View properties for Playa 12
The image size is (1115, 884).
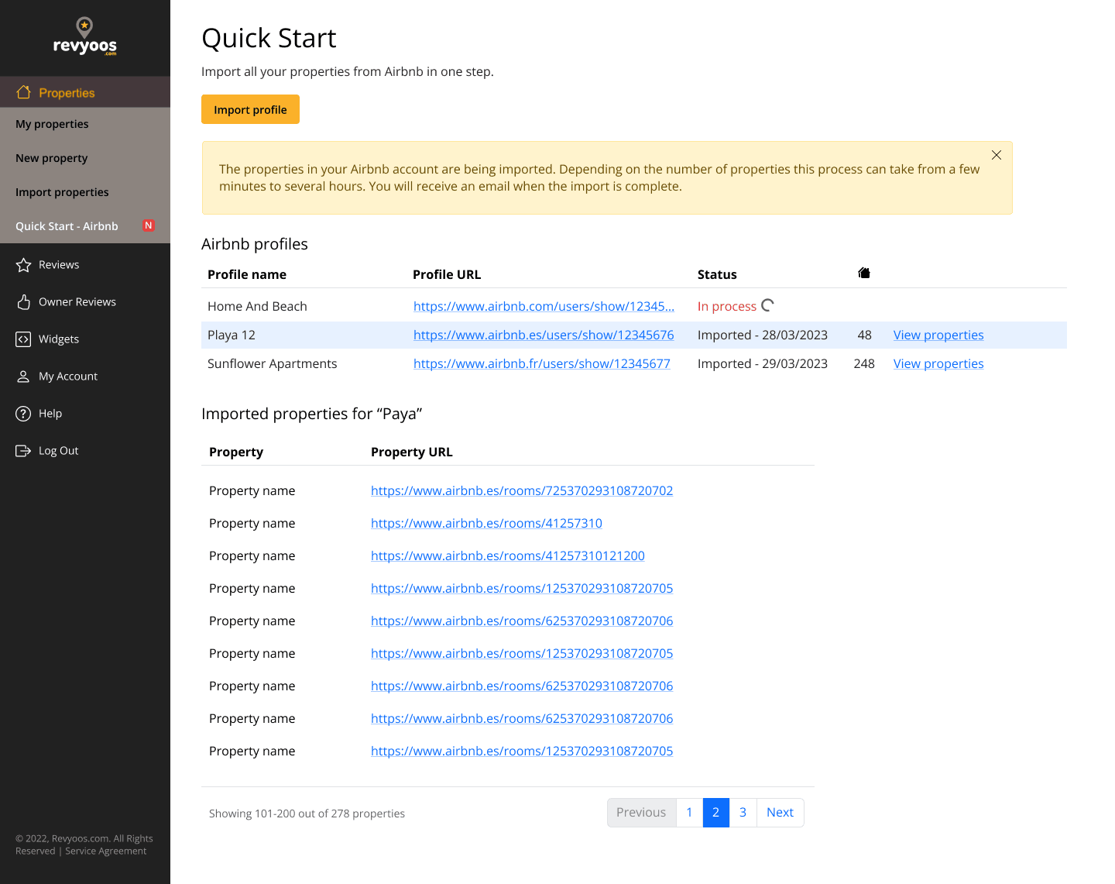938,335
